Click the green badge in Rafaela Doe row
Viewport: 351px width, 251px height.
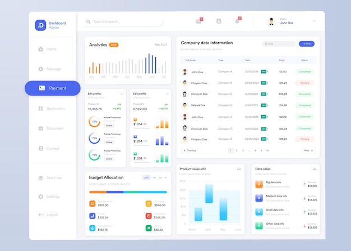pos(264,106)
